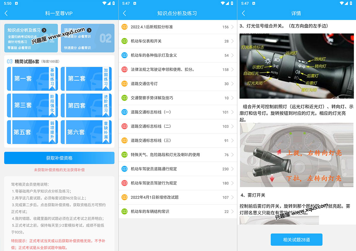356x251 pixels.
Task: Open 第五套 弱项提升 test set
Action: pos(32,132)
